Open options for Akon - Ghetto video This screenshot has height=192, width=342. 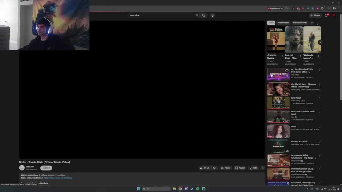[x=320, y=112]
